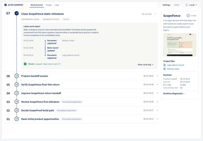
Task: Click the Rank initial product opportunities title
Action: click(x=40, y=119)
